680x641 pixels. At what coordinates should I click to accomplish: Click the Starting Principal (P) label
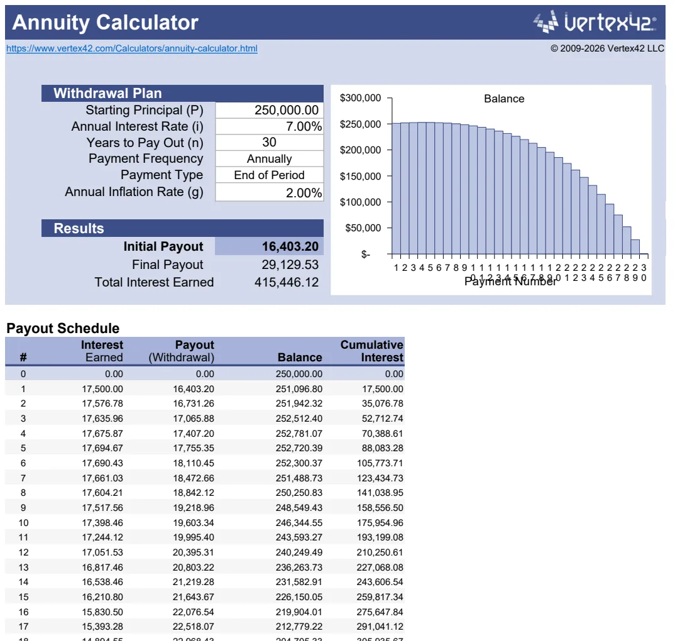point(145,110)
